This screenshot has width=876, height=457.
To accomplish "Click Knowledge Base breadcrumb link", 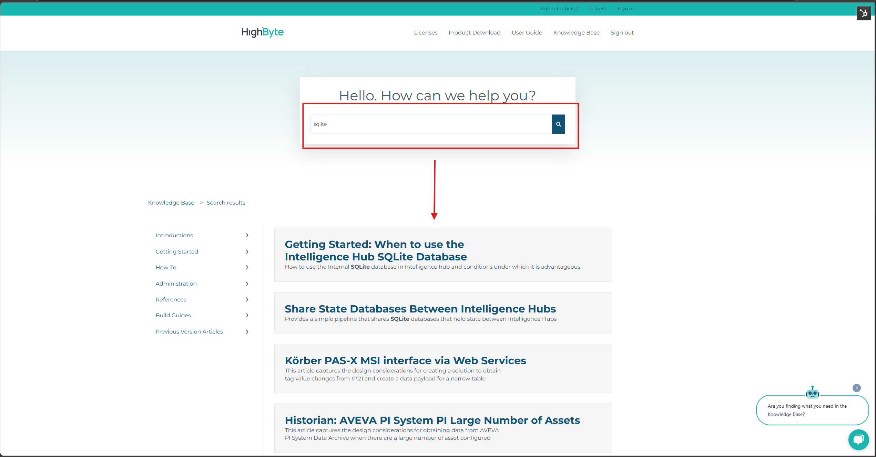I will [x=171, y=202].
